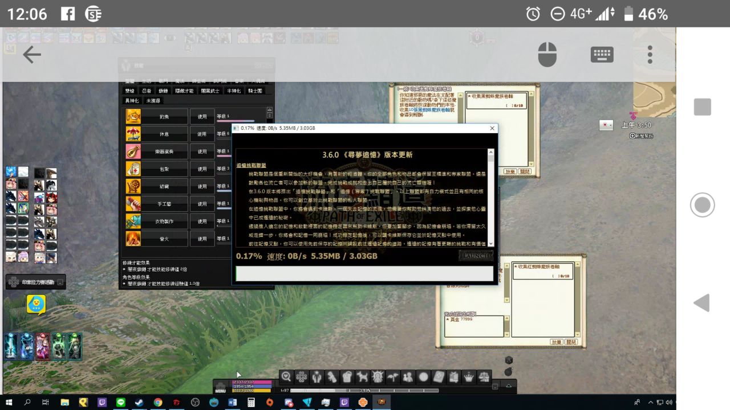Click the book icon in game menu bar
The image size is (730, 410).
click(439, 376)
